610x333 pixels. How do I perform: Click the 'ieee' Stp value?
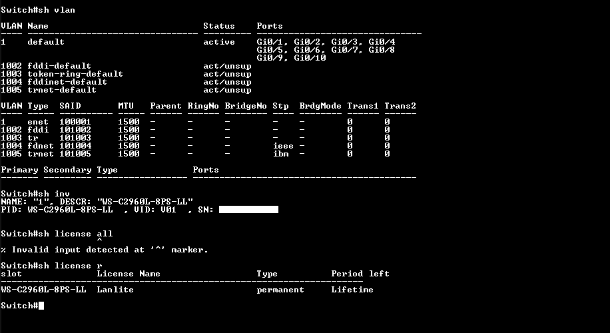(x=283, y=146)
